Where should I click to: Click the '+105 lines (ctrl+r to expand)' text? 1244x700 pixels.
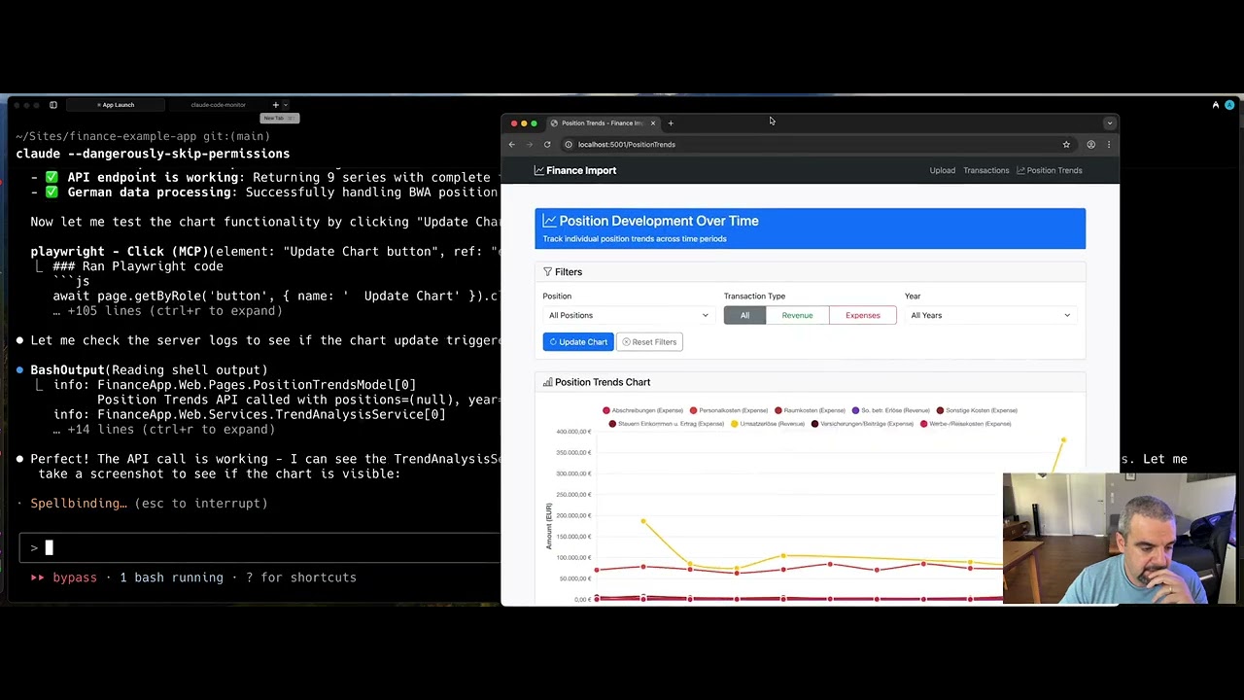click(175, 311)
